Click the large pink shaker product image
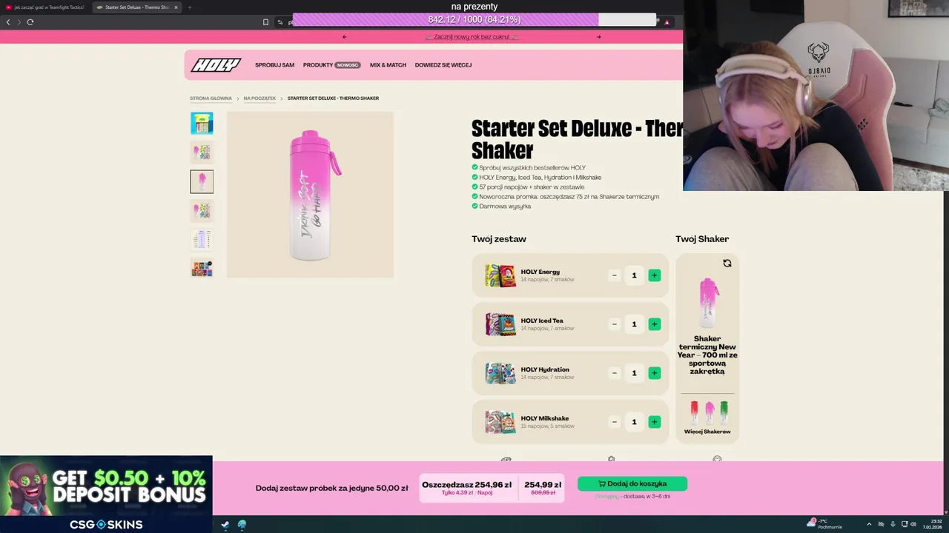Screen dimensions: 949x533 310,195
